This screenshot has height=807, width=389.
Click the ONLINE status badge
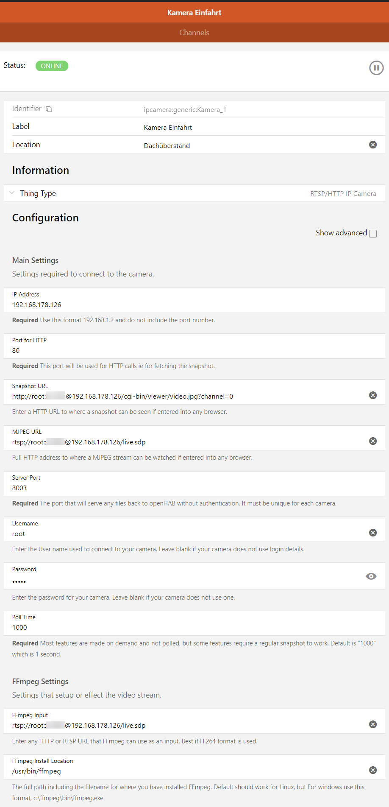coord(52,66)
